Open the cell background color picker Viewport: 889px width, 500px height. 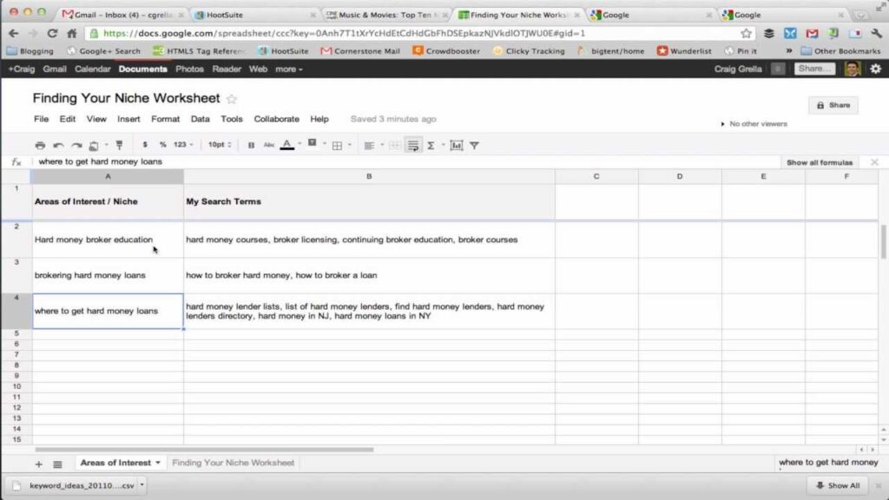[x=312, y=143]
